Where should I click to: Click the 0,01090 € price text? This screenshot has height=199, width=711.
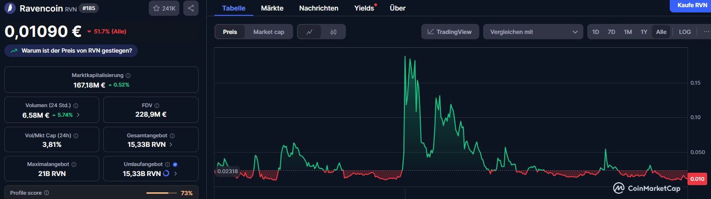(43, 32)
